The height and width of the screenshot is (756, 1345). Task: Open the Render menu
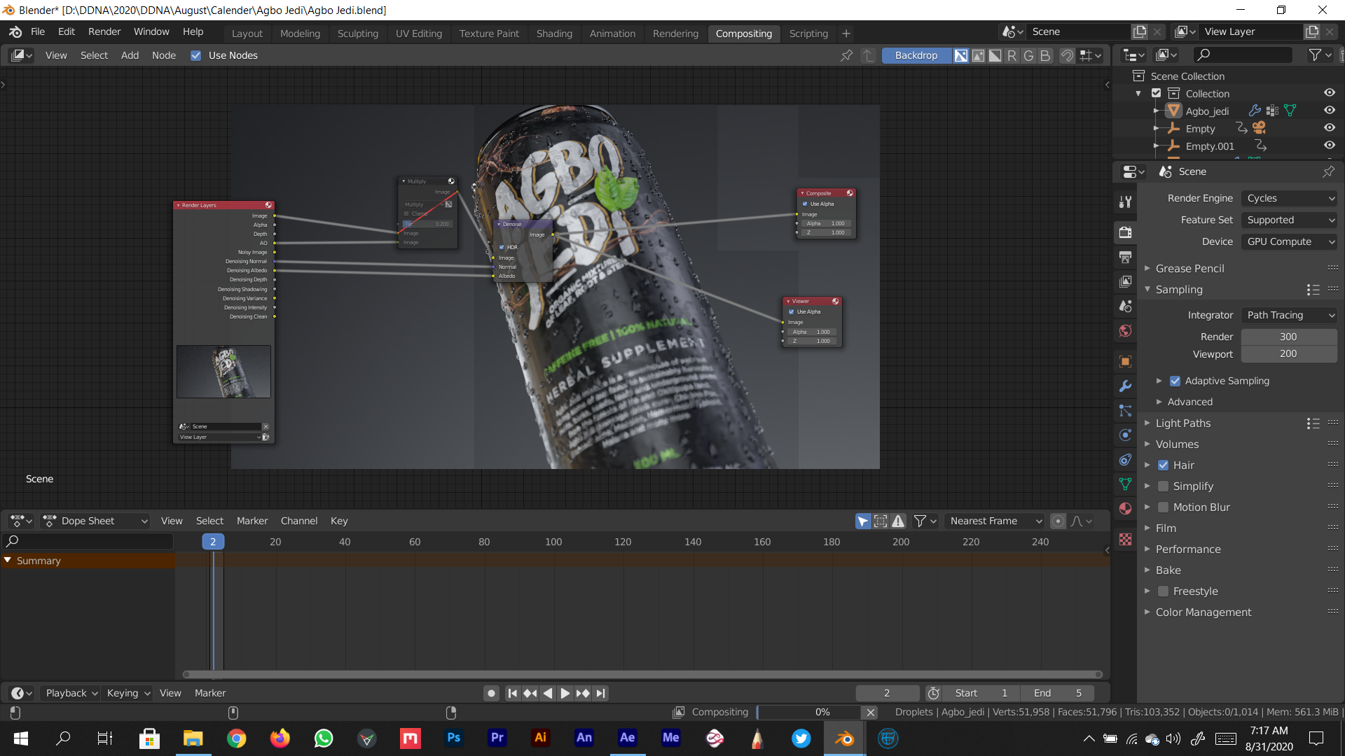tap(104, 31)
